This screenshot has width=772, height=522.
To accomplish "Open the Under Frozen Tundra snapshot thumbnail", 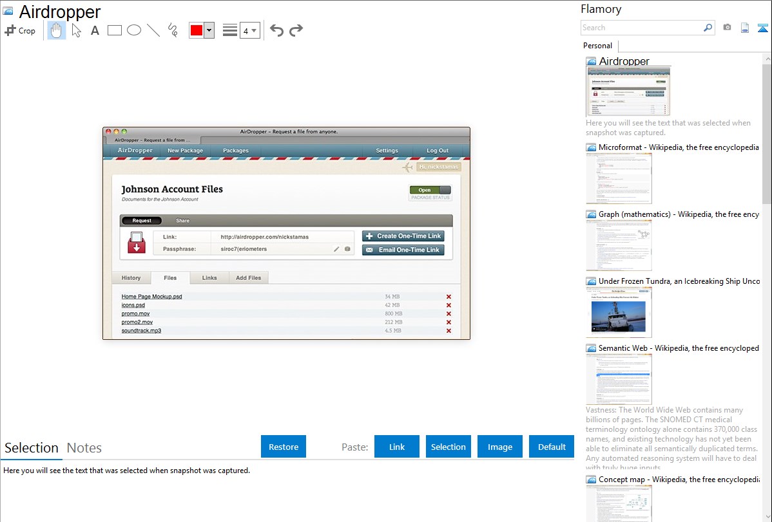I will click(x=619, y=312).
